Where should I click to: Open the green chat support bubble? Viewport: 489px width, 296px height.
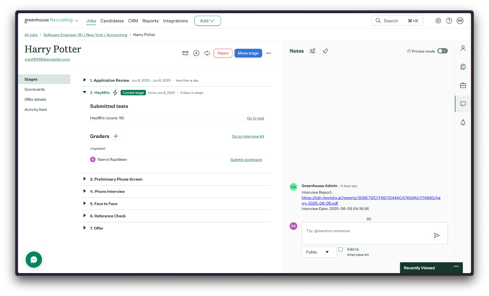point(34,260)
